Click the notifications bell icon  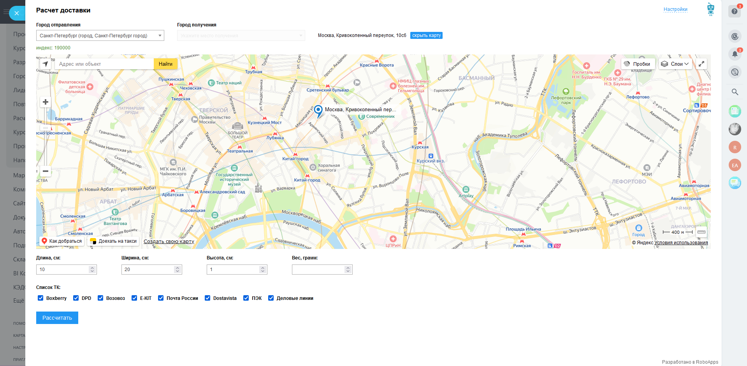(x=735, y=54)
